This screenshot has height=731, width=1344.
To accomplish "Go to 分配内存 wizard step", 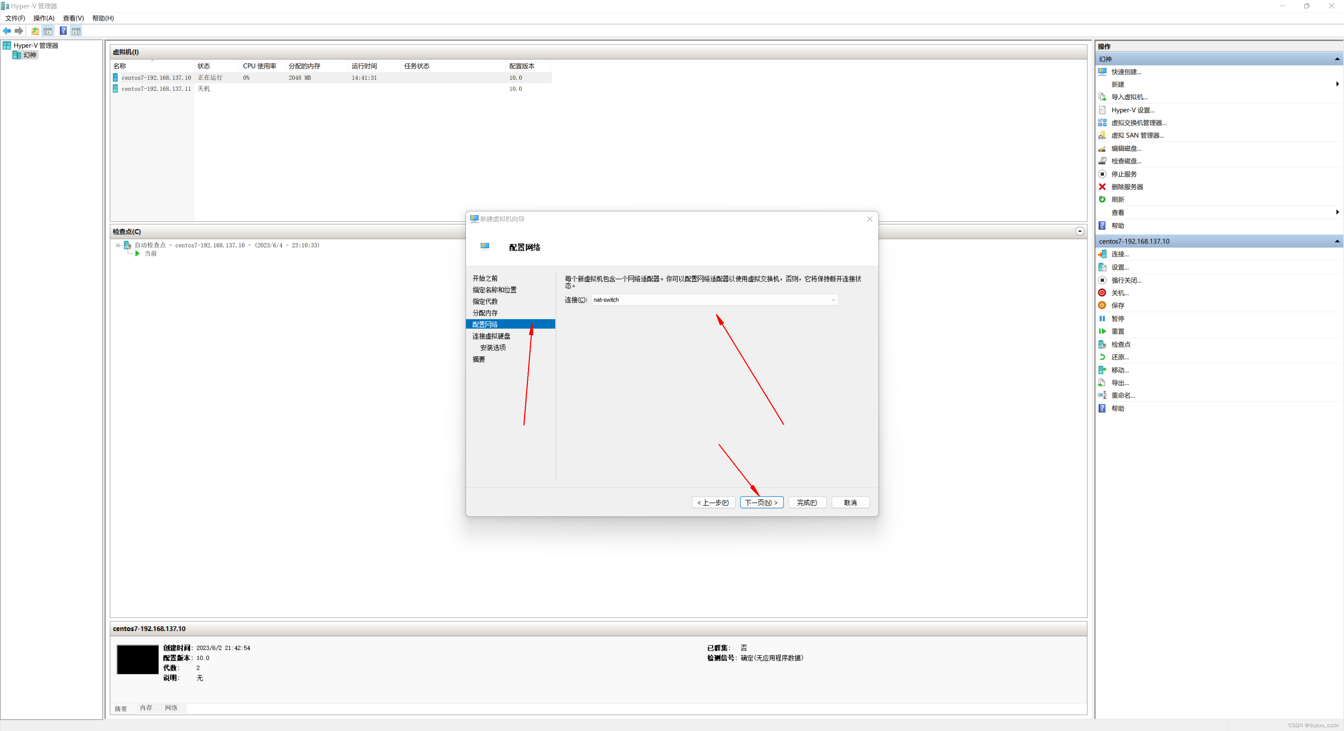I will [x=485, y=313].
